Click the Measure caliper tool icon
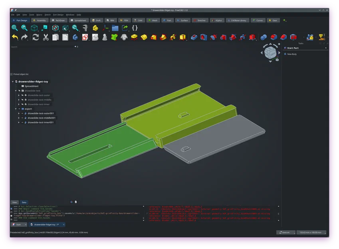This screenshot has width=339, height=249. click(85, 28)
